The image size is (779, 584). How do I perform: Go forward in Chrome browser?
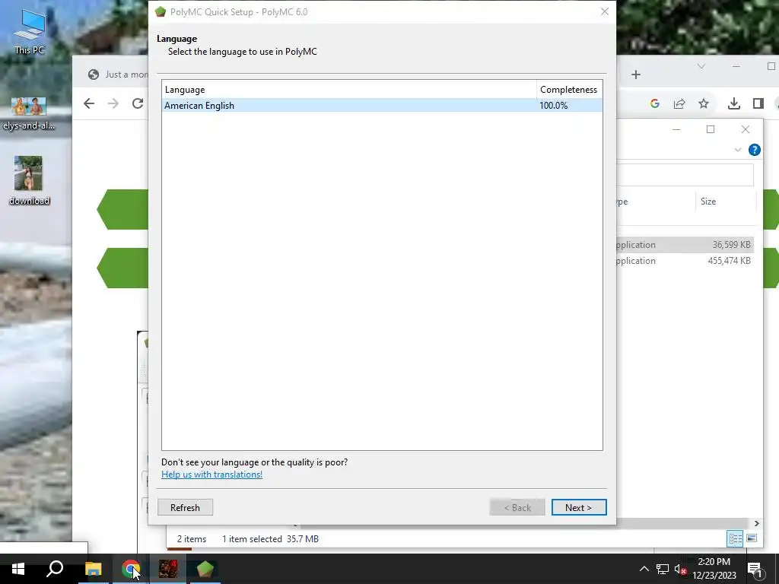[x=113, y=103]
